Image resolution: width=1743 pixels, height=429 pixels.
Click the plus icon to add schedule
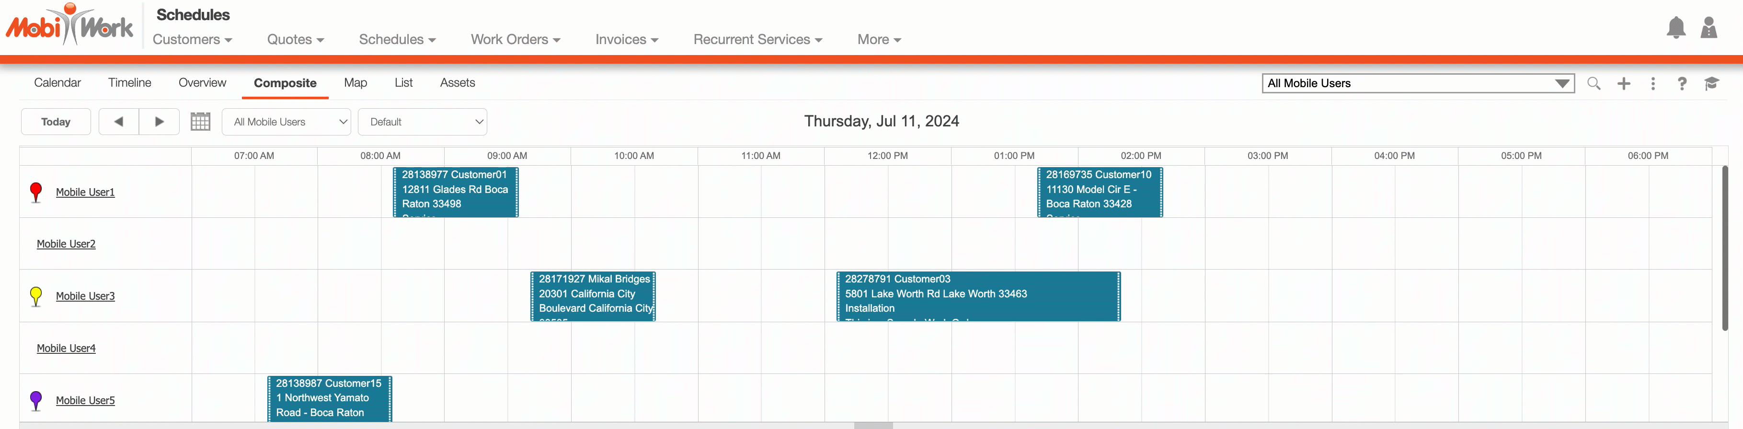pyautogui.click(x=1623, y=83)
